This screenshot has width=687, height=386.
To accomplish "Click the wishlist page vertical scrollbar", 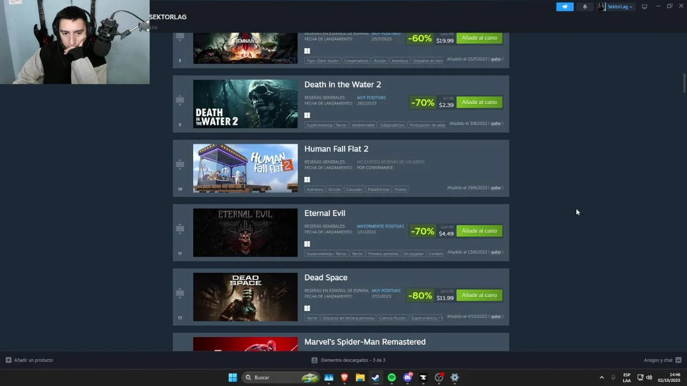I will coord(684,83).
